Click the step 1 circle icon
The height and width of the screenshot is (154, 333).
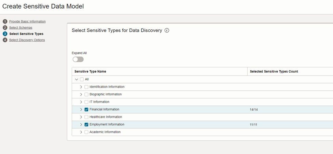tap(5, 21)
